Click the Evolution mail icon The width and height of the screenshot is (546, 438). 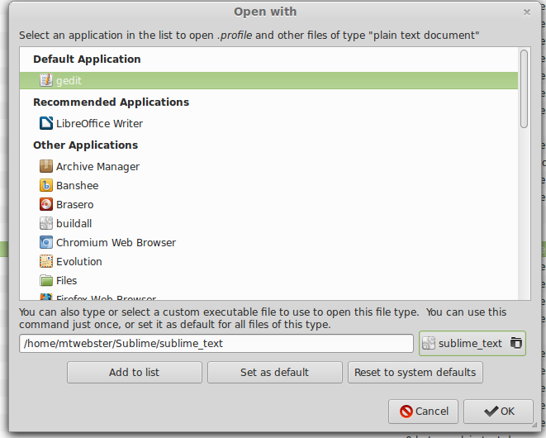click(x=46, y=261)
